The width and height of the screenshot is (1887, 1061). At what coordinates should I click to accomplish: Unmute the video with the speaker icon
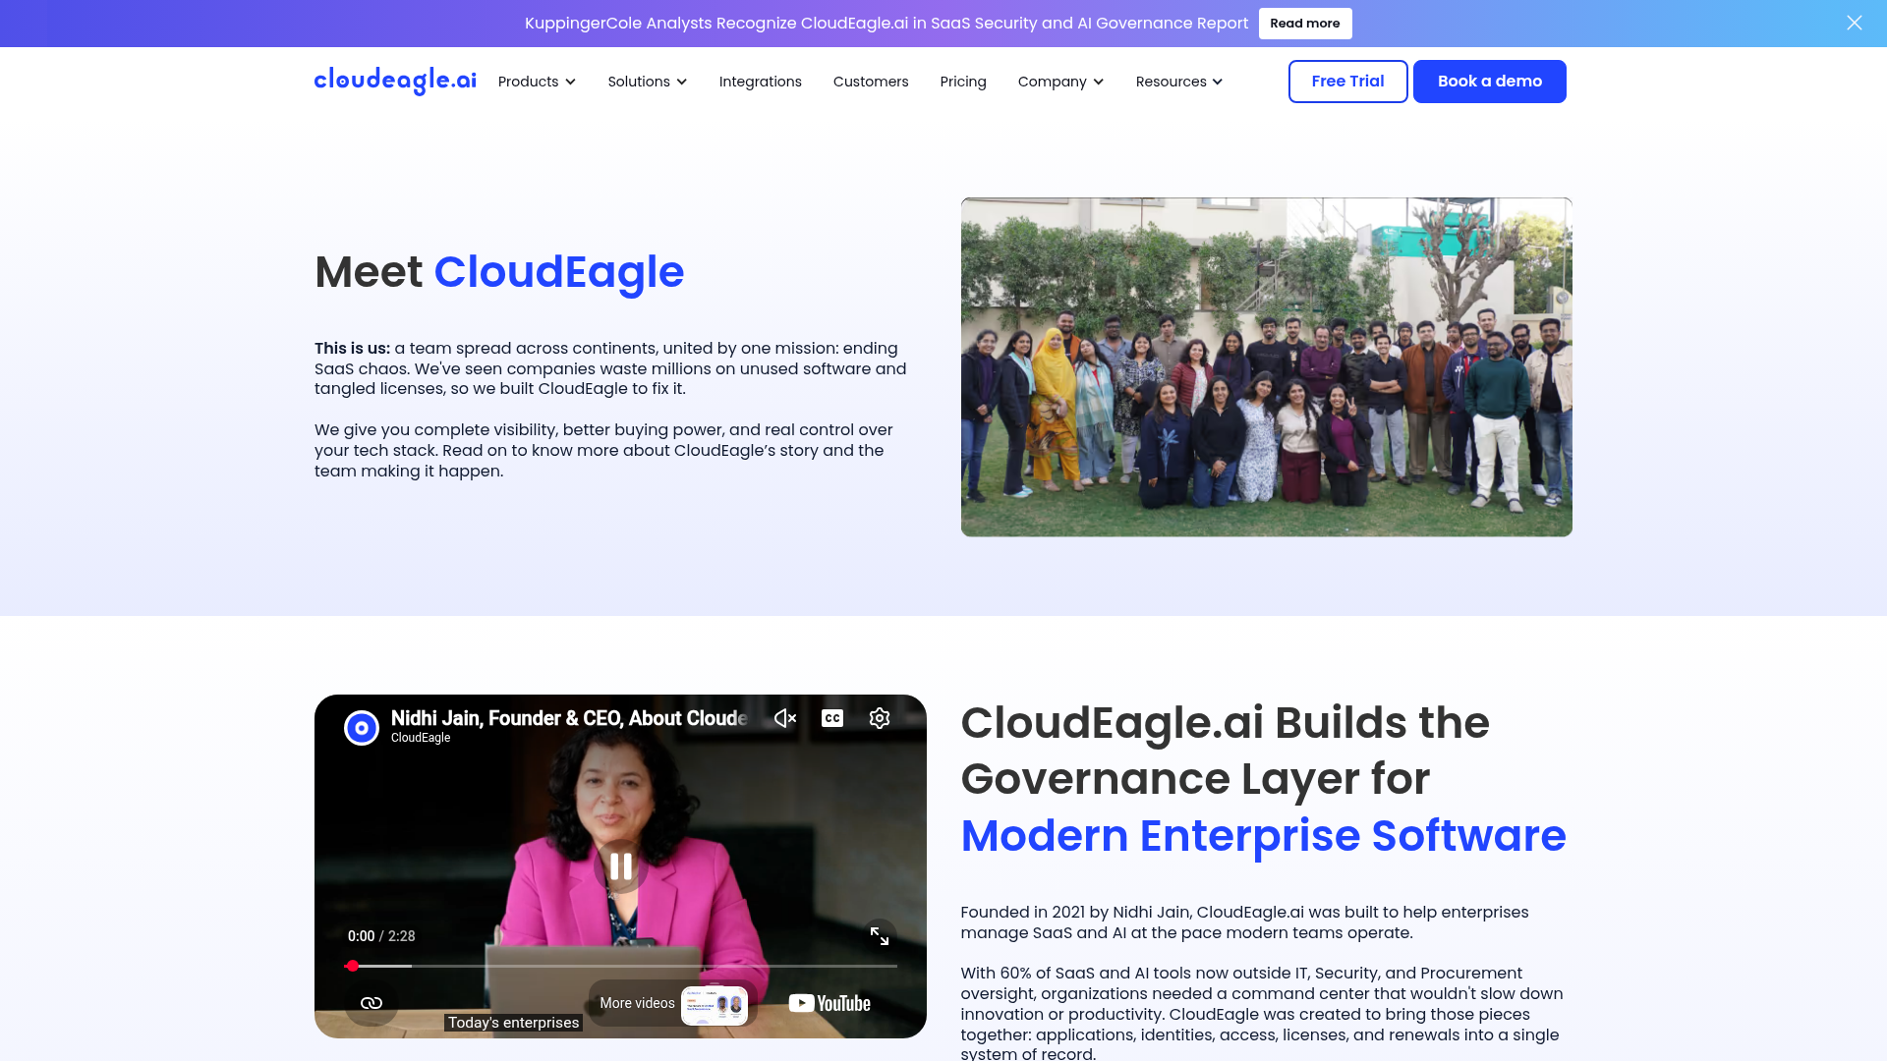click(784, 718)
